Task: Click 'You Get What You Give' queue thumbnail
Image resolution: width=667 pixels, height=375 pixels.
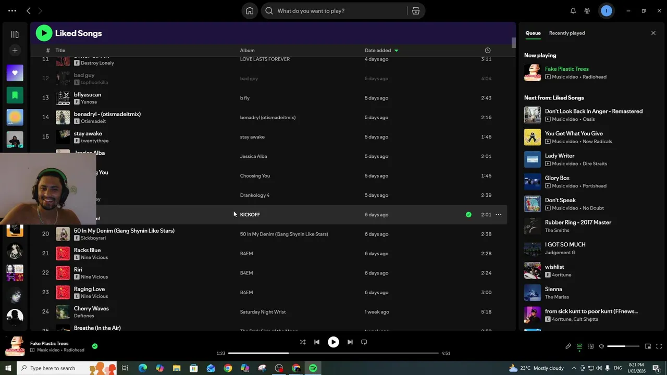Action: (x=533, y=137)
